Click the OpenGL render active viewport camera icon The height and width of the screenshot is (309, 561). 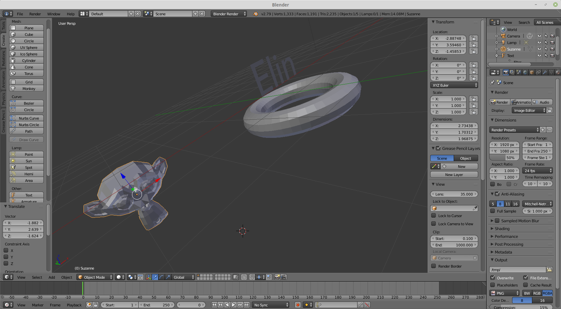tap(277, 277)
